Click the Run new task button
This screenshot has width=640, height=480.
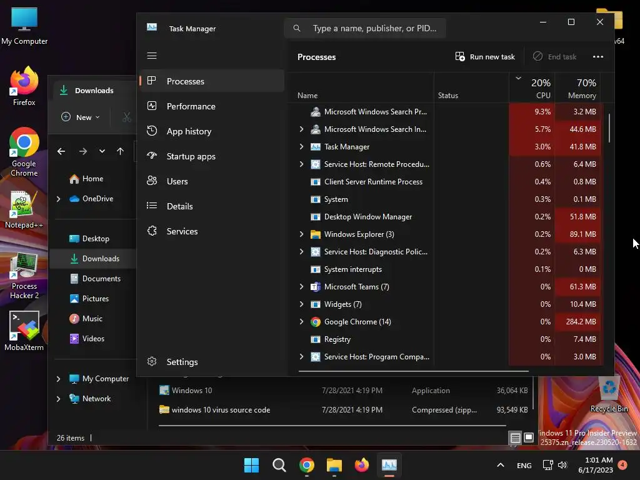click(485, 57)
